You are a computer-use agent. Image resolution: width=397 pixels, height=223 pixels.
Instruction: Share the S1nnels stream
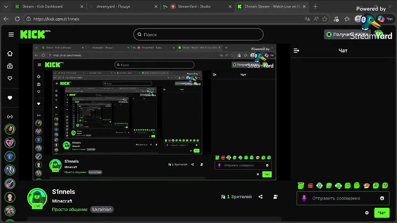point(261,197)
